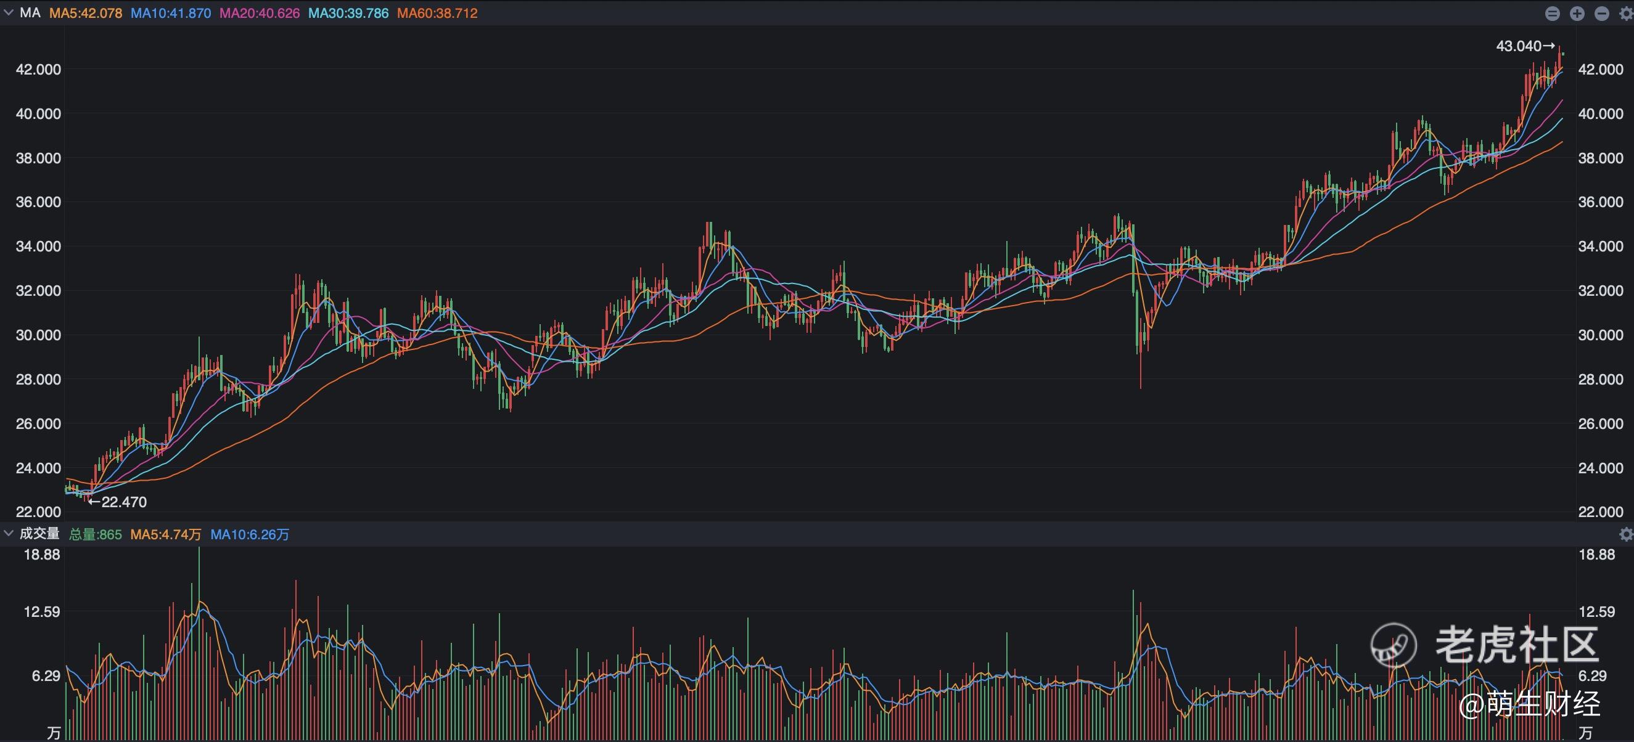Click the MA indicator name label

click(x=30, y=13)
